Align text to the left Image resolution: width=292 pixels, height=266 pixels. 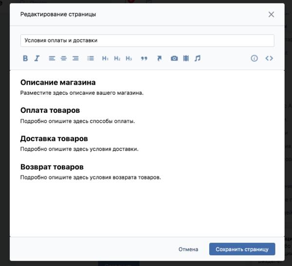pos(52,58)
